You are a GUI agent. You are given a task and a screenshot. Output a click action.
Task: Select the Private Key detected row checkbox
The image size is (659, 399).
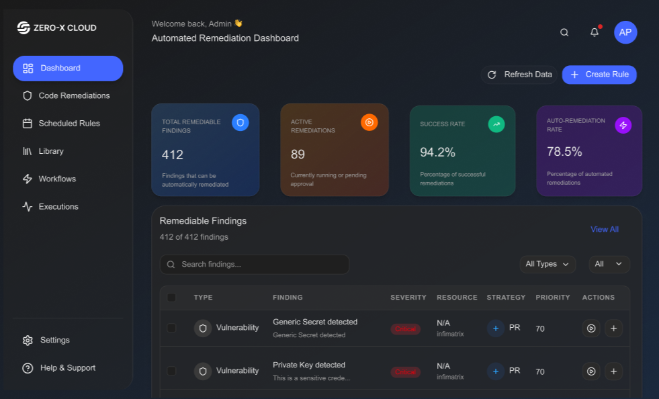tap(171, 371)
